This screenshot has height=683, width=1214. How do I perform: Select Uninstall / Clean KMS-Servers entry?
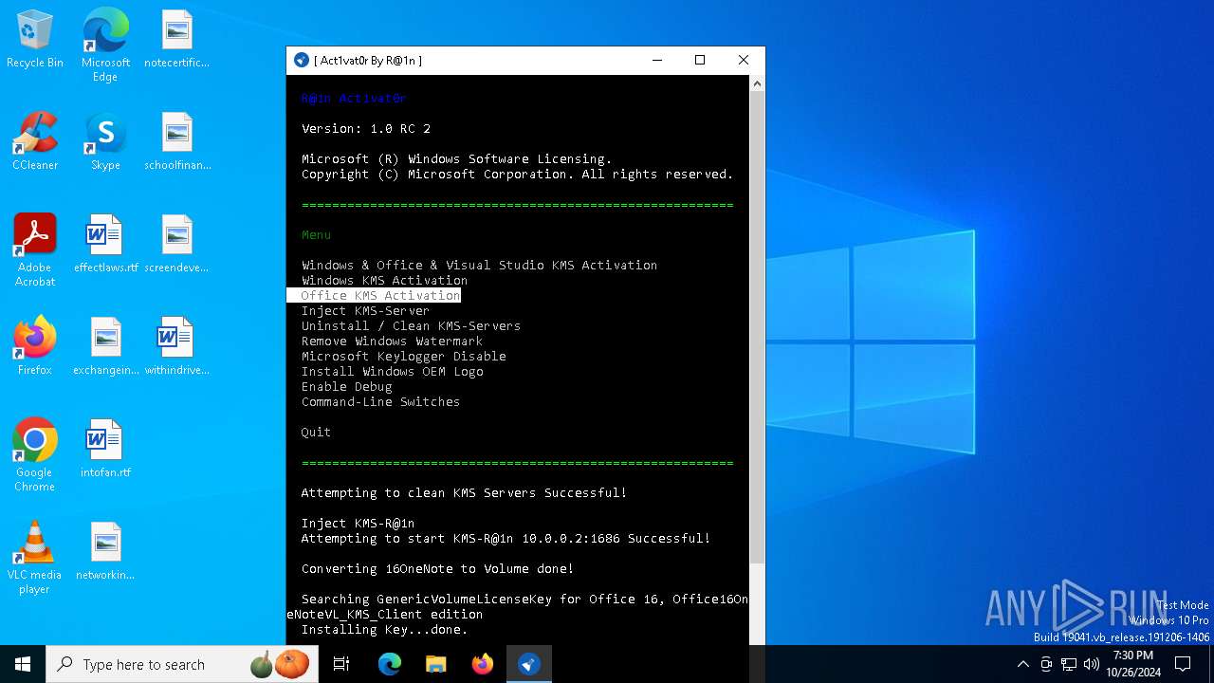[x=411, y=325]
